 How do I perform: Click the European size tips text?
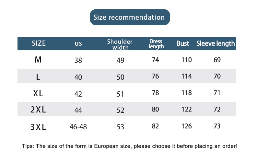point(130,146)
